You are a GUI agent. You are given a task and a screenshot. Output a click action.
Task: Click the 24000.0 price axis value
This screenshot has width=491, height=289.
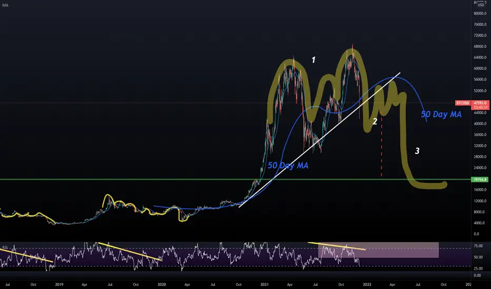pyautogui.click(x=480, y=168)
